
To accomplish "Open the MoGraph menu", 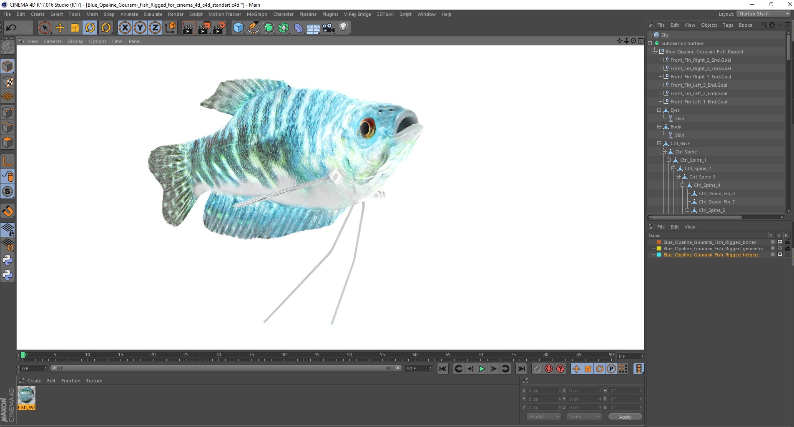I will click(x=257, y=14).
